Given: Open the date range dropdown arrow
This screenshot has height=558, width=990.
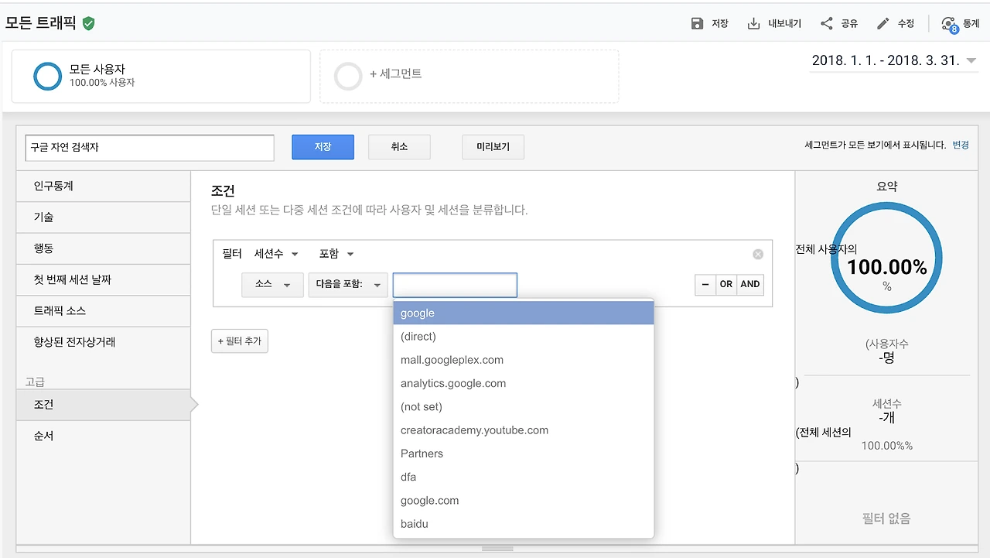Looking at the screenshot, I should [x=971, y=60].
